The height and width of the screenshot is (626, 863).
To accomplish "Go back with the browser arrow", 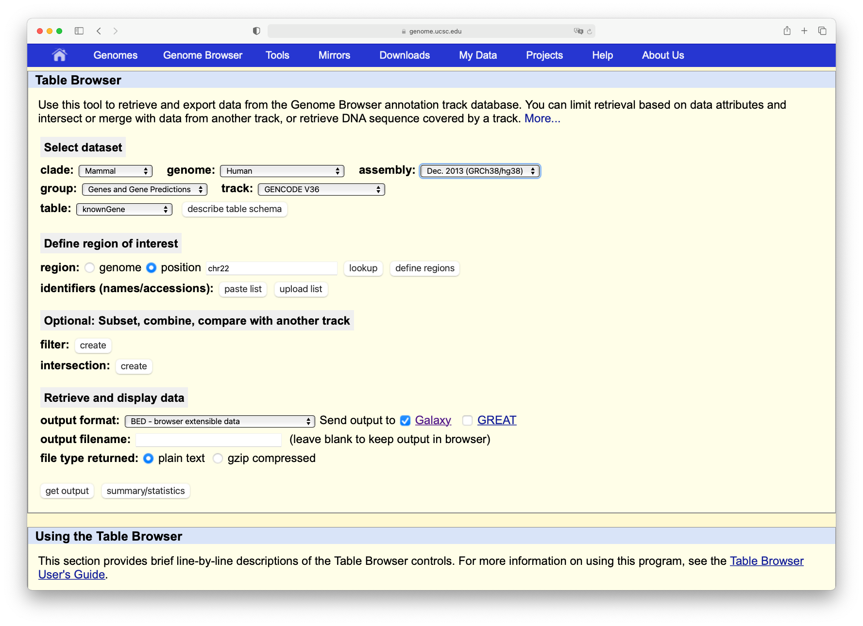I will 99,31.
